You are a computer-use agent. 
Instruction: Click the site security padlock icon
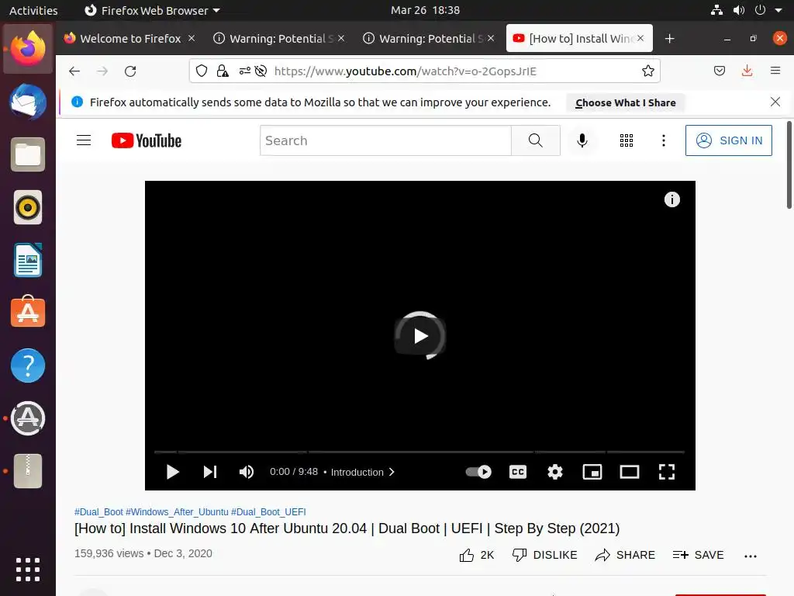tap(223, 71)
